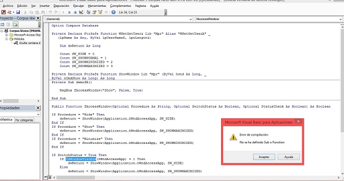Toggle Procedure View button at code window bottom

[46, 177]
